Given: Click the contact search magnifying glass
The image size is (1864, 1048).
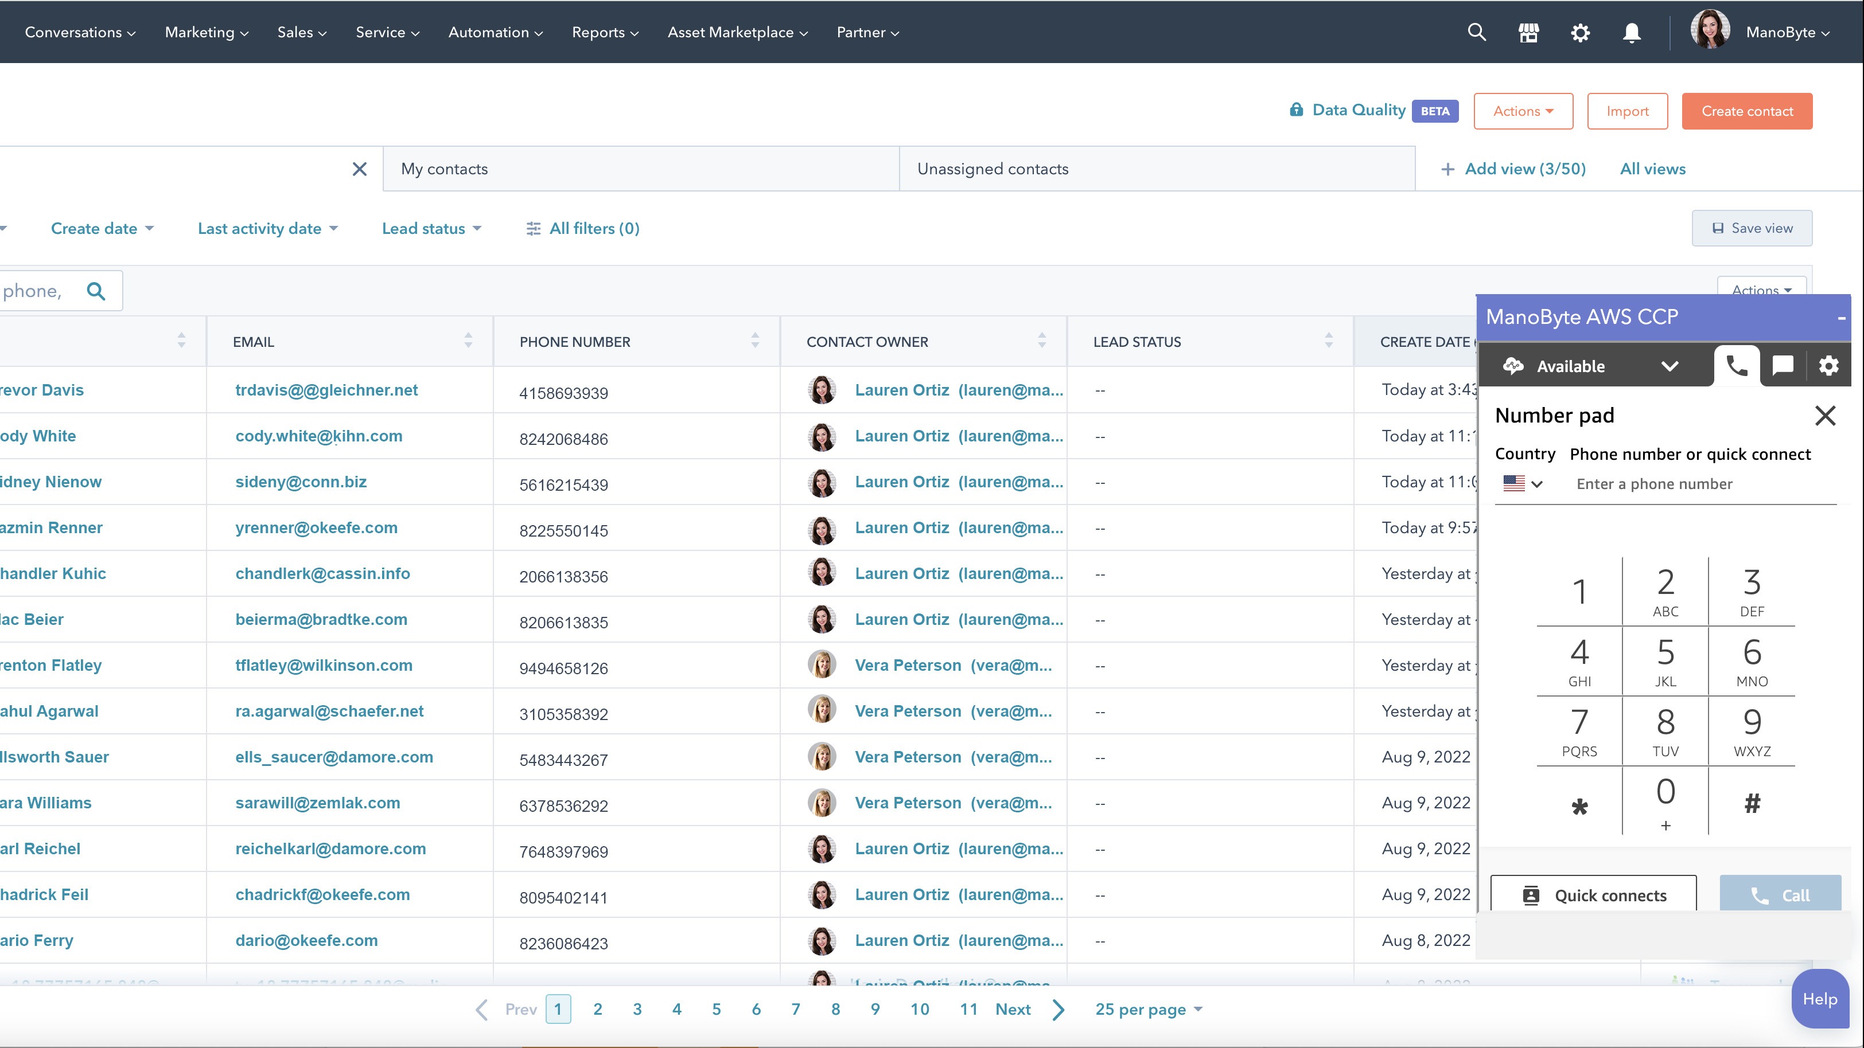Looking at the screenshot, I should 97,291.
